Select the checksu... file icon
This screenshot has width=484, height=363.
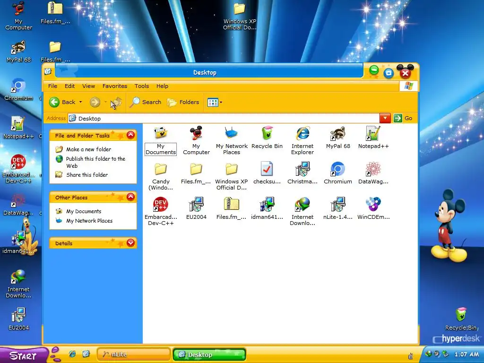point(267,169)
